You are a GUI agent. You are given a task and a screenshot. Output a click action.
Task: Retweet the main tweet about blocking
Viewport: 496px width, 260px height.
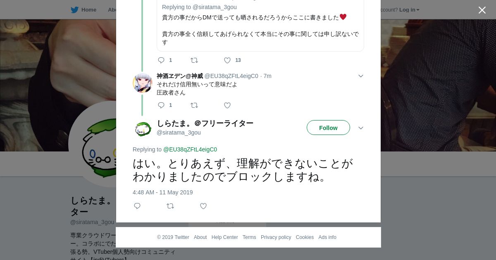(x=170, y=206)
